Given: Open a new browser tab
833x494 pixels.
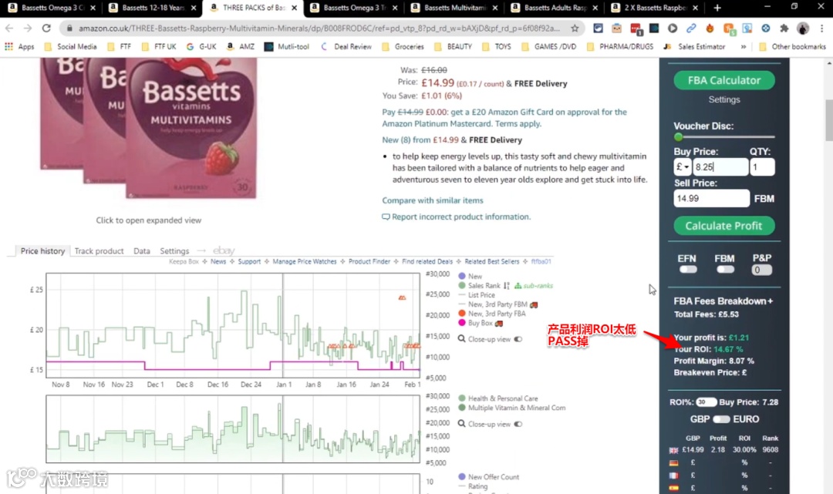Looking at the screenshot, I should 717,8.
